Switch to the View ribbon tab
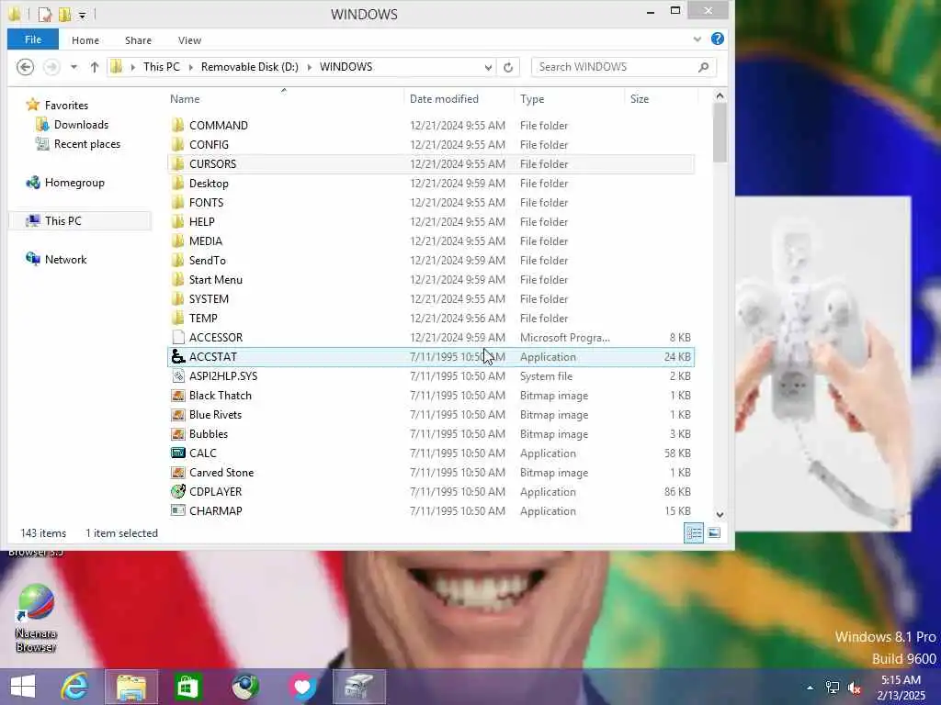The height and width of the screenshot is (705, 941). tap(189, 40)
